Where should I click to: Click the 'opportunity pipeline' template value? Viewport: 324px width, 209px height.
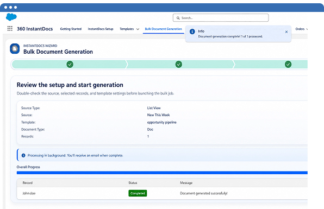[x=162, y=122]
